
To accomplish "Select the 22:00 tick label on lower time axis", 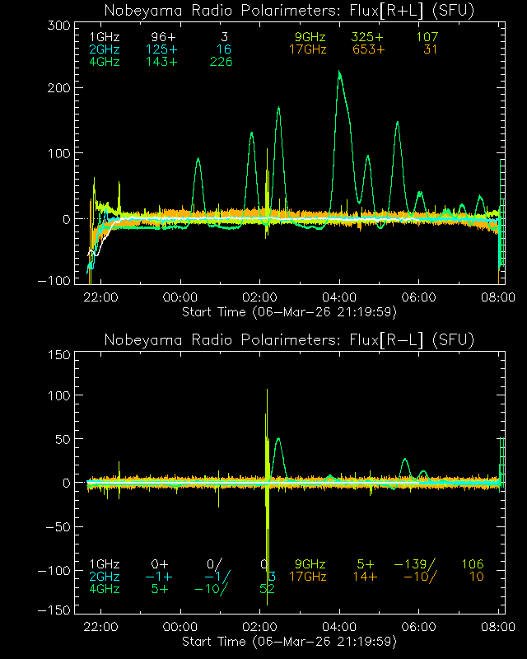I will click(102, 628).
